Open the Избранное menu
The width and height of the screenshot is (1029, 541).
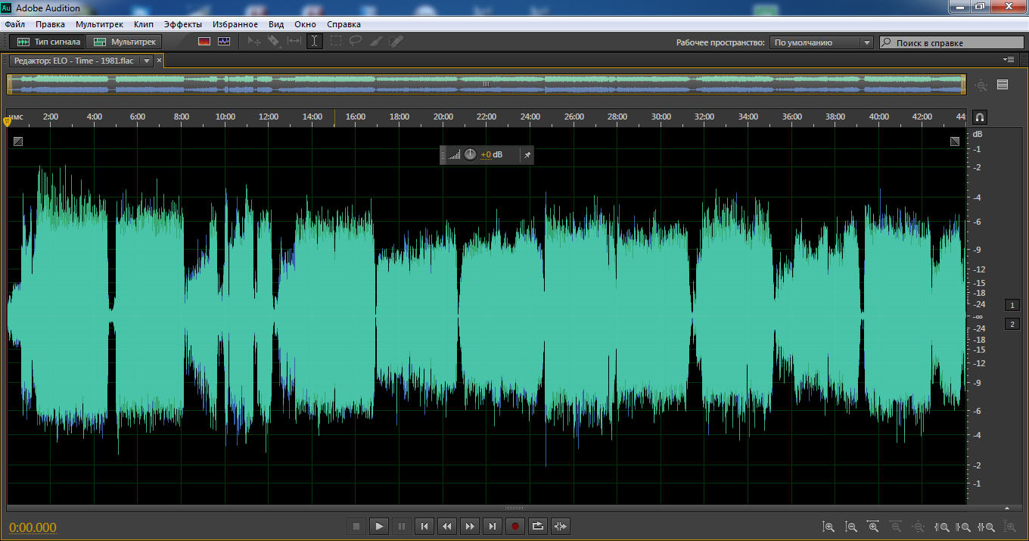click(x=235, y=24)
